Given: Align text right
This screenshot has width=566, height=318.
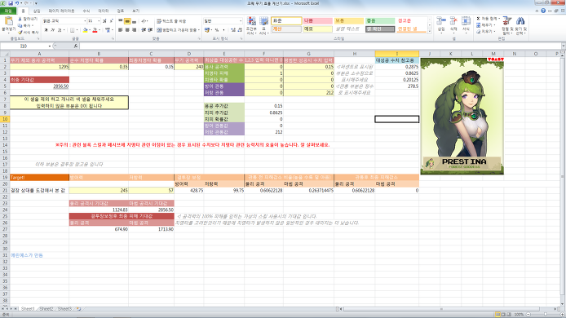Looking at the screenshot, I should (x=134, y=30).
